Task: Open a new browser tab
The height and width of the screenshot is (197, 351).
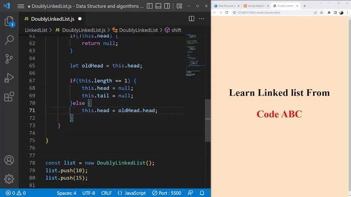Action: click(x=304, y=6)
